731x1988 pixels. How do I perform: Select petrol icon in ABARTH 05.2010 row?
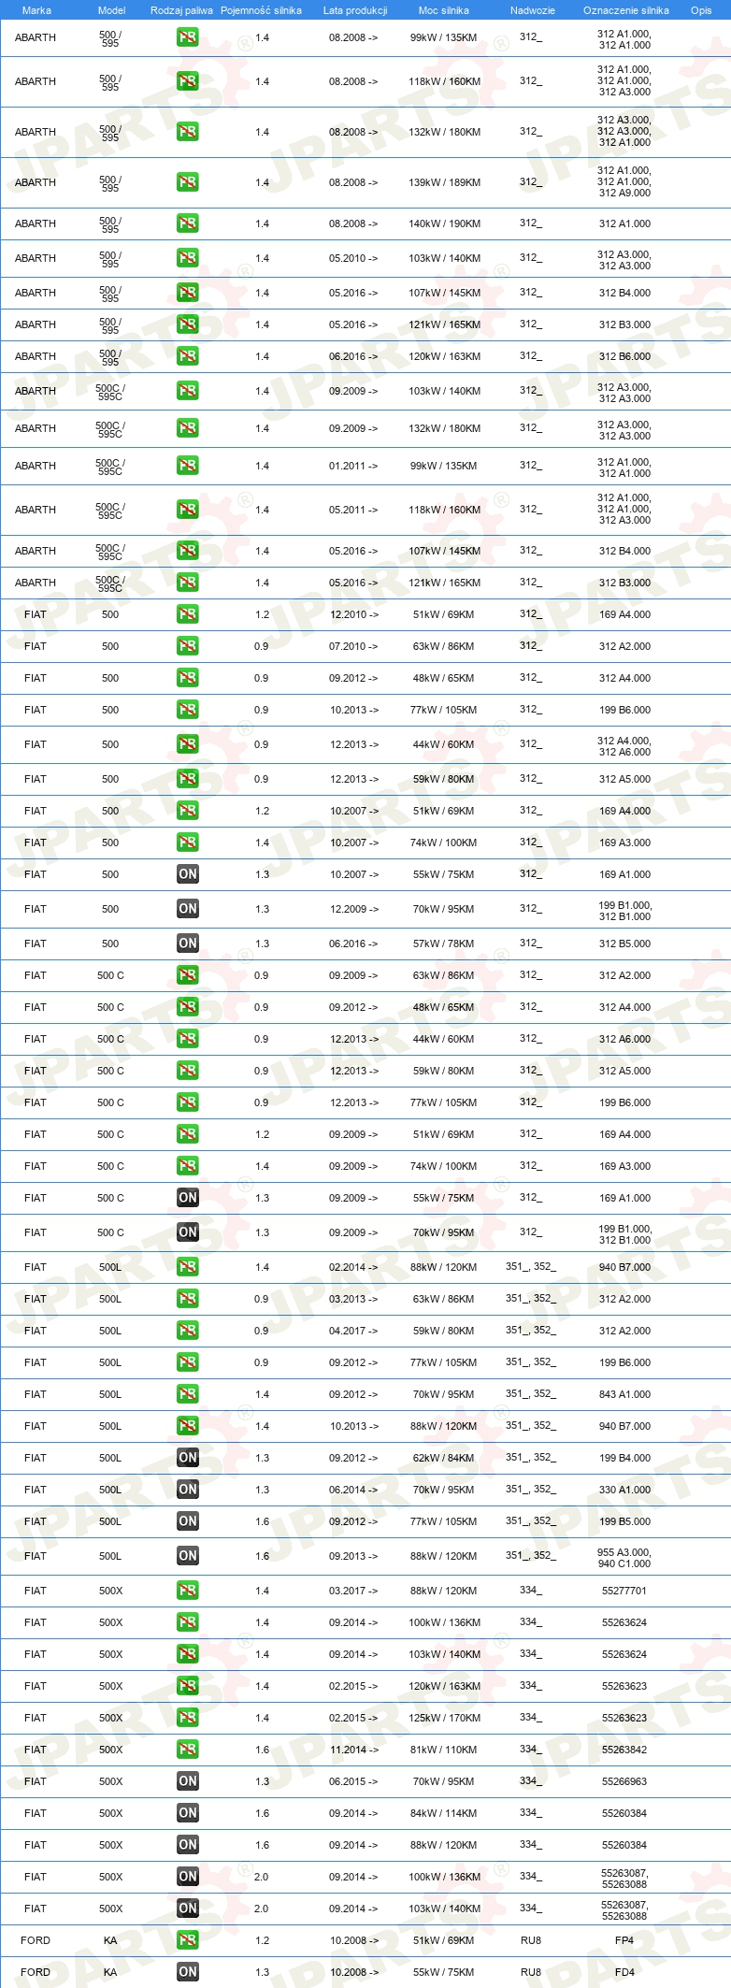pyautogui.click(x=188, y=258)
